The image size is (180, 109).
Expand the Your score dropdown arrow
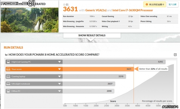pyautogui.click(x=59, y=69)
